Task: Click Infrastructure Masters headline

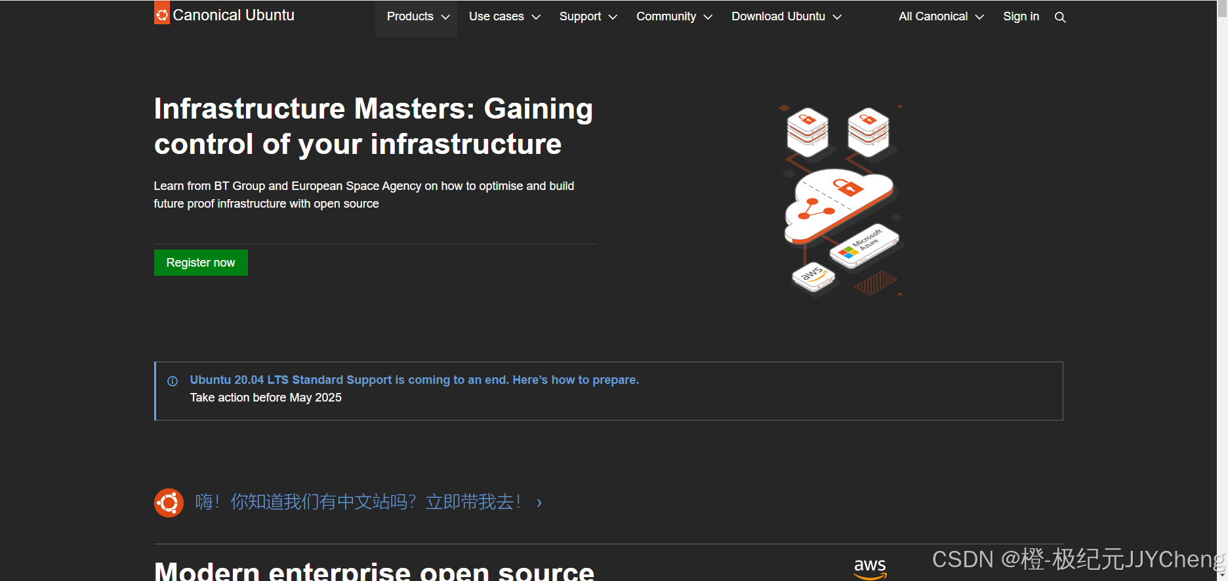Action: click(x=373, y=126)
